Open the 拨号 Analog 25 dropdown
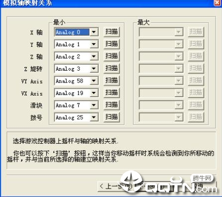Image resolution: width=222 pixels, height=197 pixels. [76, 117]
